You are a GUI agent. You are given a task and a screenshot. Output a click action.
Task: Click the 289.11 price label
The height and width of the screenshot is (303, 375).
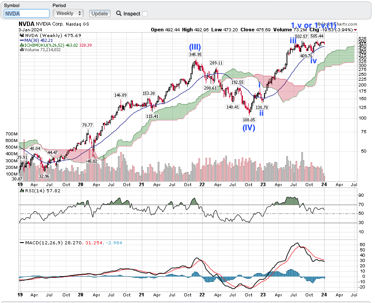point(216,63)
